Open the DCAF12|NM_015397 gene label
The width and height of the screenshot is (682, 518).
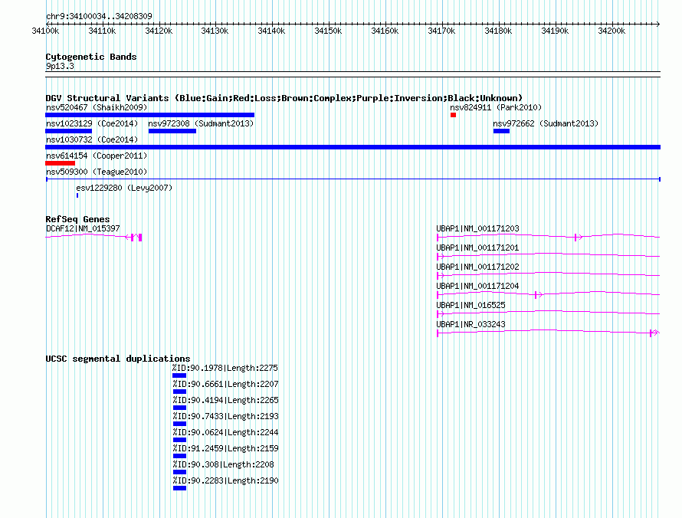click(x=83, y=228)
